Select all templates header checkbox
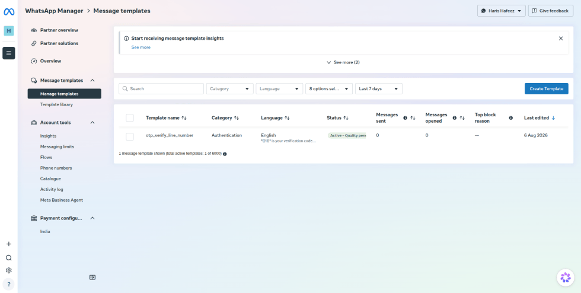 click(x=130, y=118)
